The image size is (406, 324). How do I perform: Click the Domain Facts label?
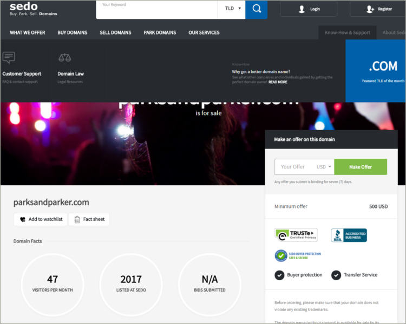(x=28, y=241)
